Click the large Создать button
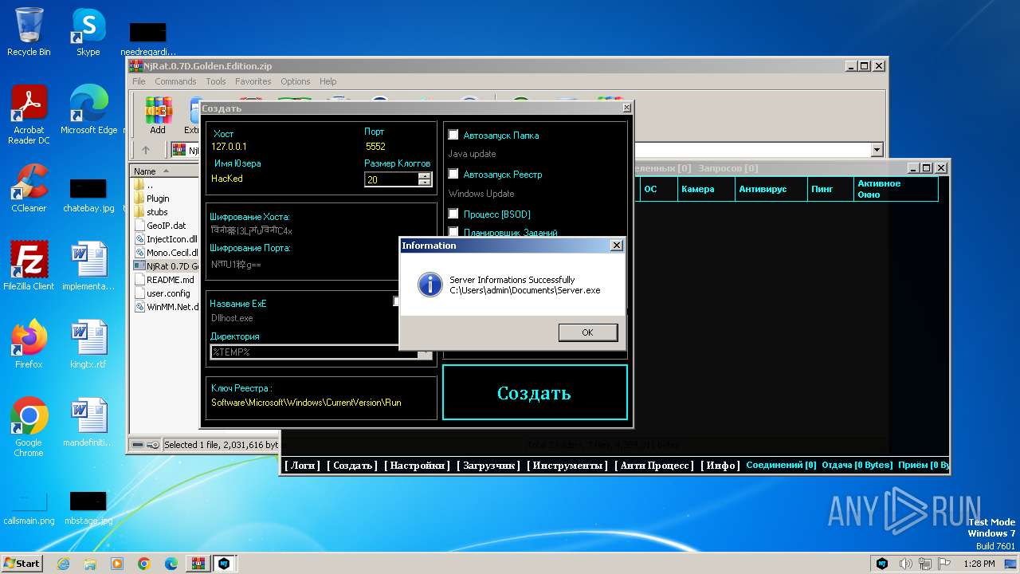The height and width of the screenshot is (574, 1020). click(535, 392)
